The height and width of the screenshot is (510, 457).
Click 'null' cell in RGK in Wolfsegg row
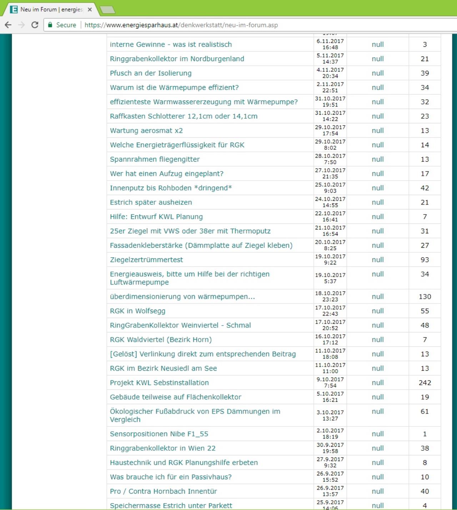click(x=378, y=311)
